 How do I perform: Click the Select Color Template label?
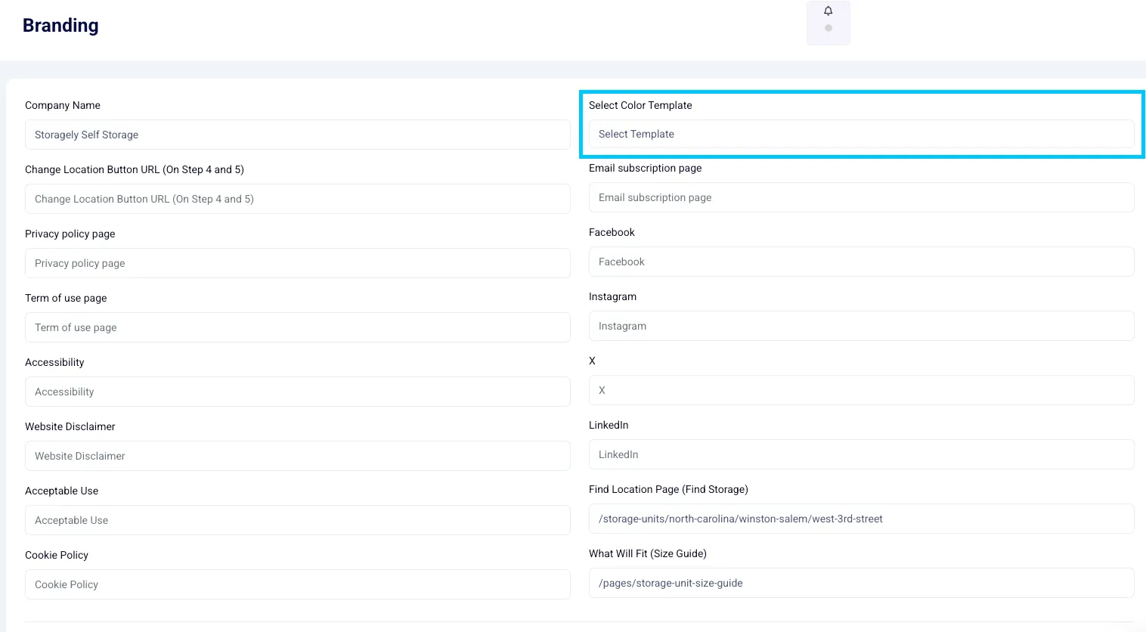pos(640,105)
